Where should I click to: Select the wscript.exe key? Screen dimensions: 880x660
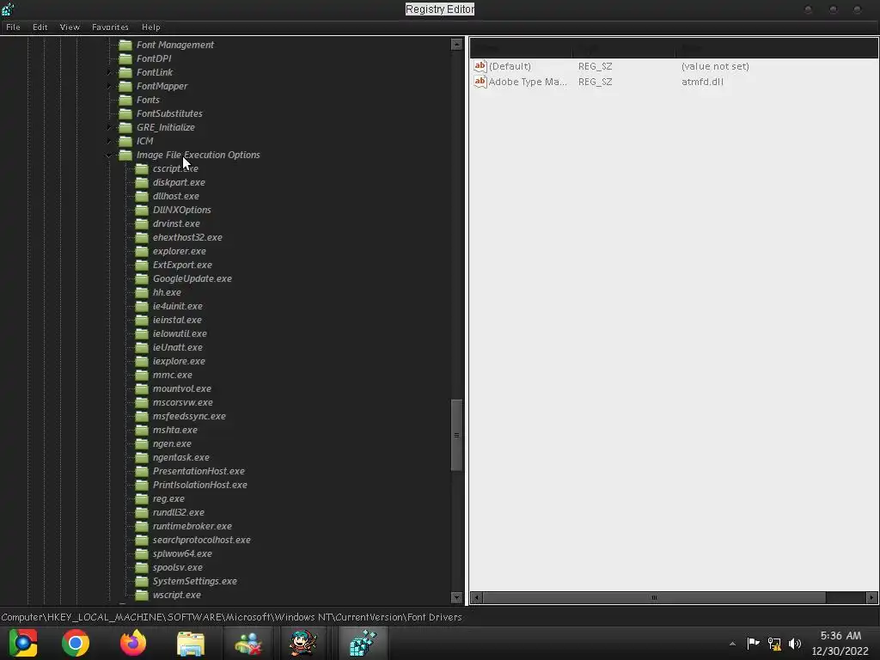pyautogui.click(x=177, y=595)
